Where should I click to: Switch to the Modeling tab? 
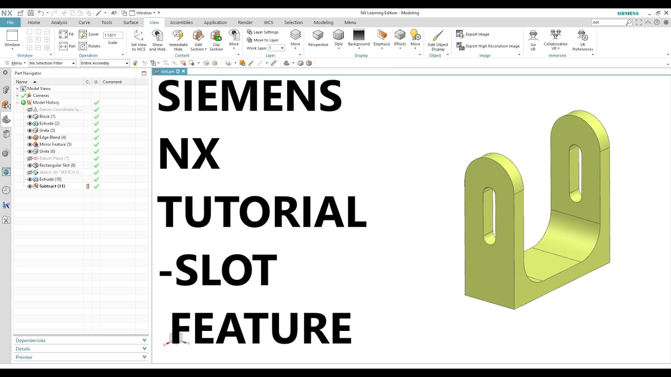(x=323, y=23)
